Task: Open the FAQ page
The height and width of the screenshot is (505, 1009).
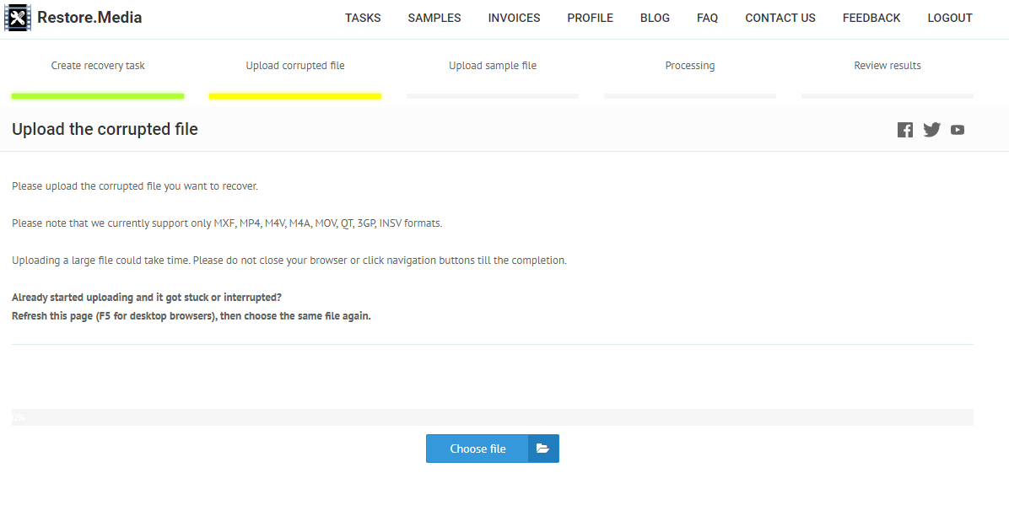Action: pyautogui.click(x=707, y=18)
